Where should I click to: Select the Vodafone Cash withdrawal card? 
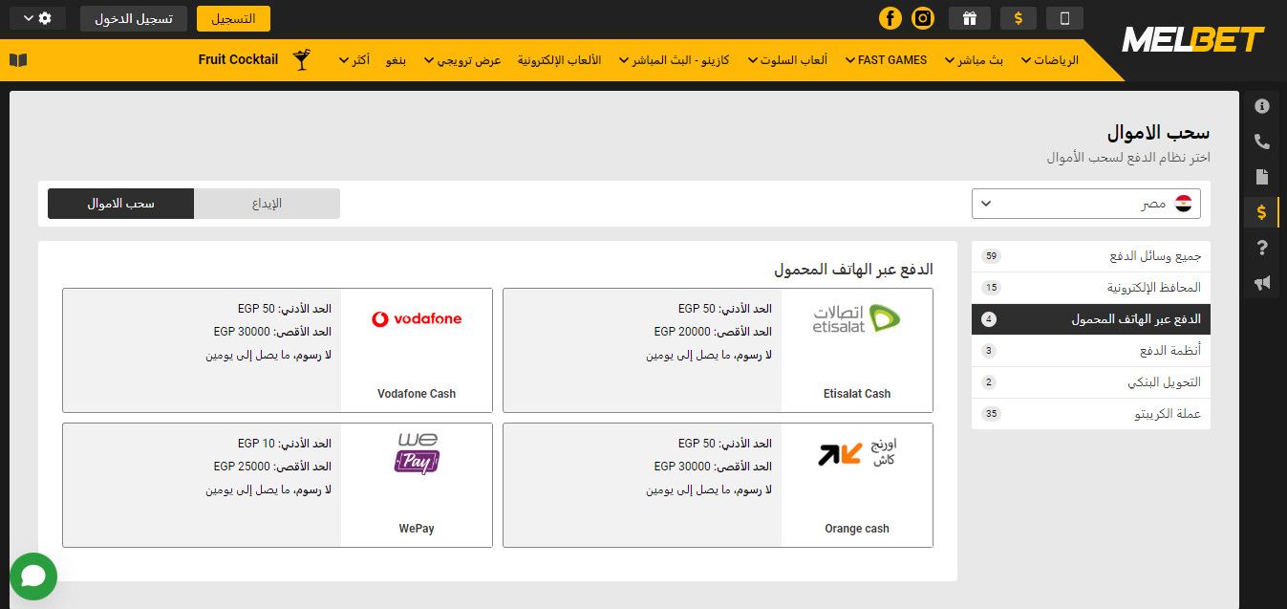[x=277, y=350]
